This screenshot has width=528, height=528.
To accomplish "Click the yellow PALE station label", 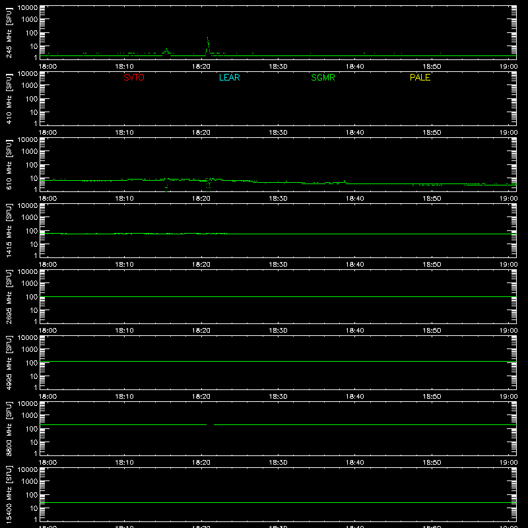I will tap(420, 77).
